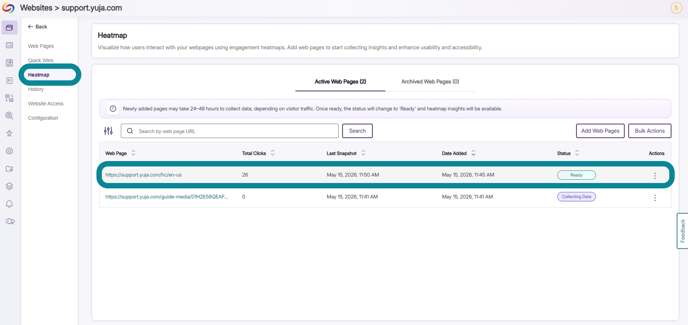This screenshot has width=688, height=325.
Task: Open the settings gear in sidebar
Action: tap(9, 151)
